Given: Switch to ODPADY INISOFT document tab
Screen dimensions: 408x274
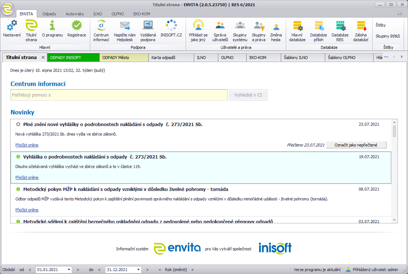Looking at the screenshot, I should click(73, 57).
